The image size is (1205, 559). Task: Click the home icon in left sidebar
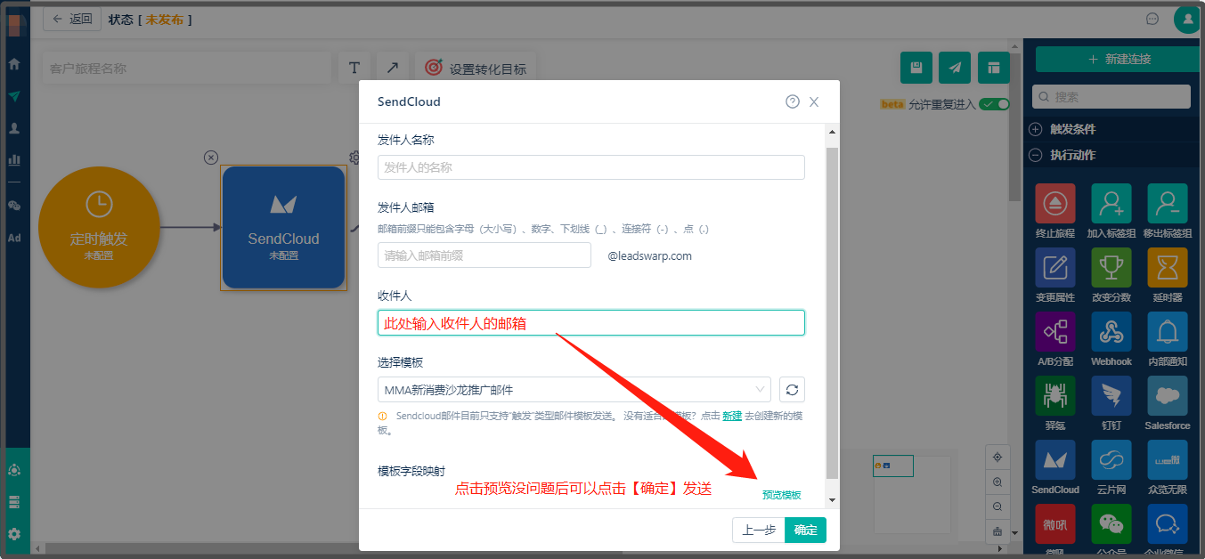pyautogui.click(x=14, y=64)
